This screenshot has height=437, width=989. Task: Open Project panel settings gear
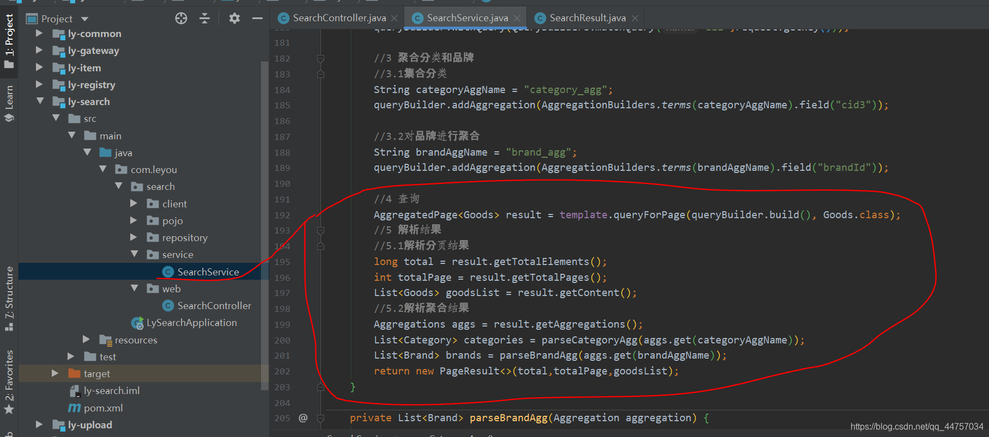pyautogui.click(x=234, y=19)
